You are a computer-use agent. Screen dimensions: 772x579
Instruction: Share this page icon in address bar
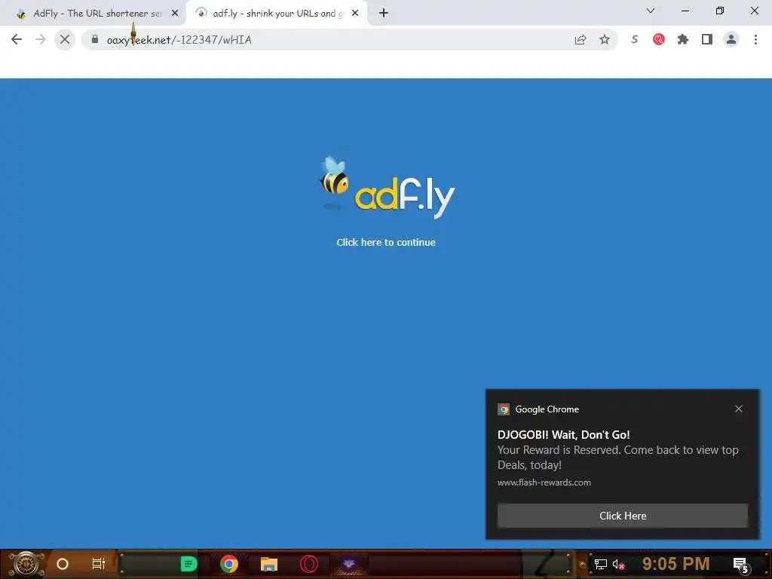(581, 39)
